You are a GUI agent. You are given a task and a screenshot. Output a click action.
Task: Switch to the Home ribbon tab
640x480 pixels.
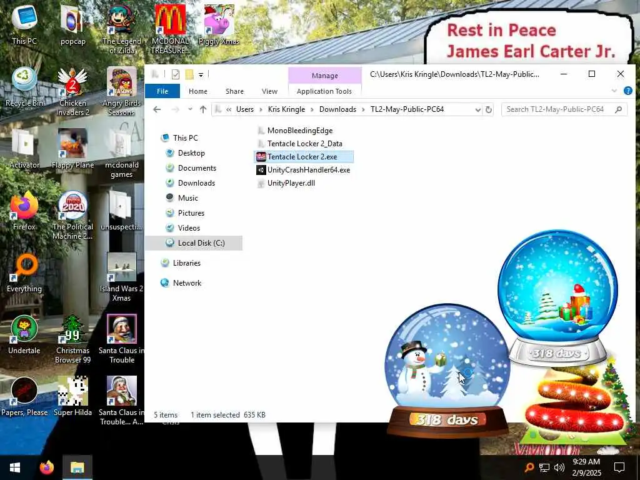point(198,91)
